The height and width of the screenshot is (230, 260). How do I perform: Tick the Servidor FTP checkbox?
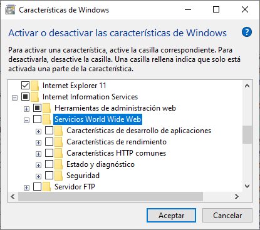click(37, 187)
